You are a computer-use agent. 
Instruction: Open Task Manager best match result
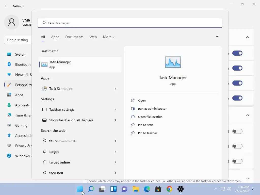(x=80, y=64)
